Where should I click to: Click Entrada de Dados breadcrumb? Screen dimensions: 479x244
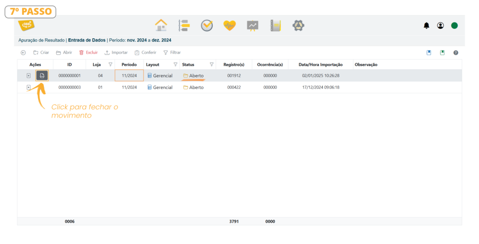click(x=87, y=40)
